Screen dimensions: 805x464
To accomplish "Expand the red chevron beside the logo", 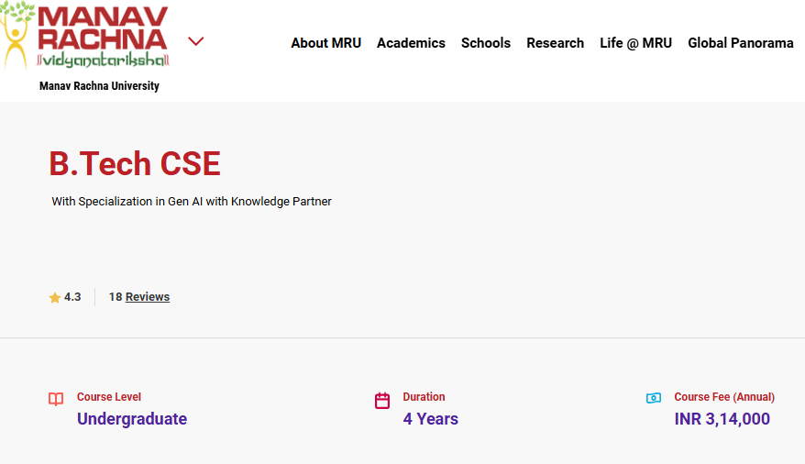I will (x=195, y=41).
